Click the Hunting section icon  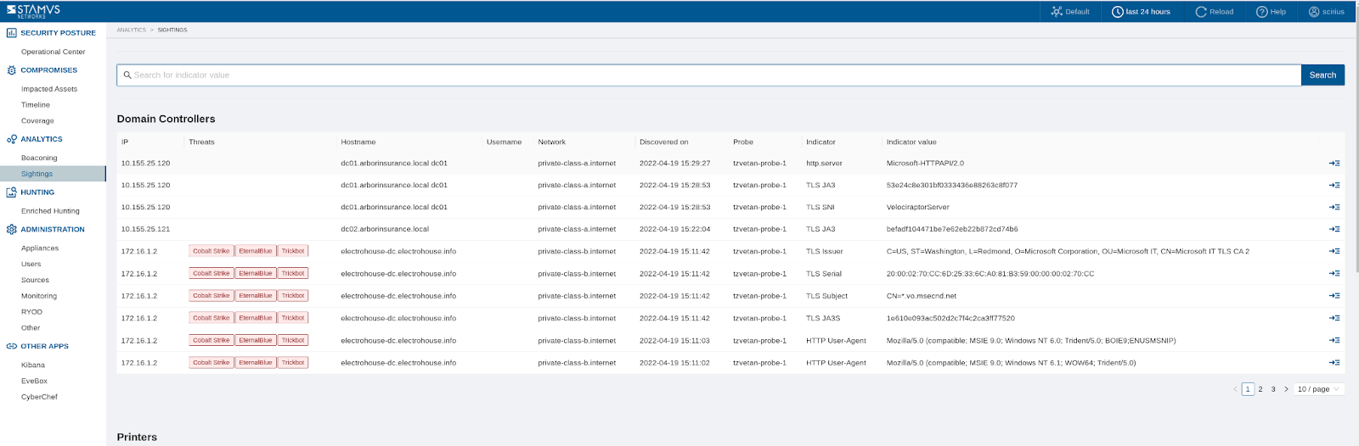11,192
